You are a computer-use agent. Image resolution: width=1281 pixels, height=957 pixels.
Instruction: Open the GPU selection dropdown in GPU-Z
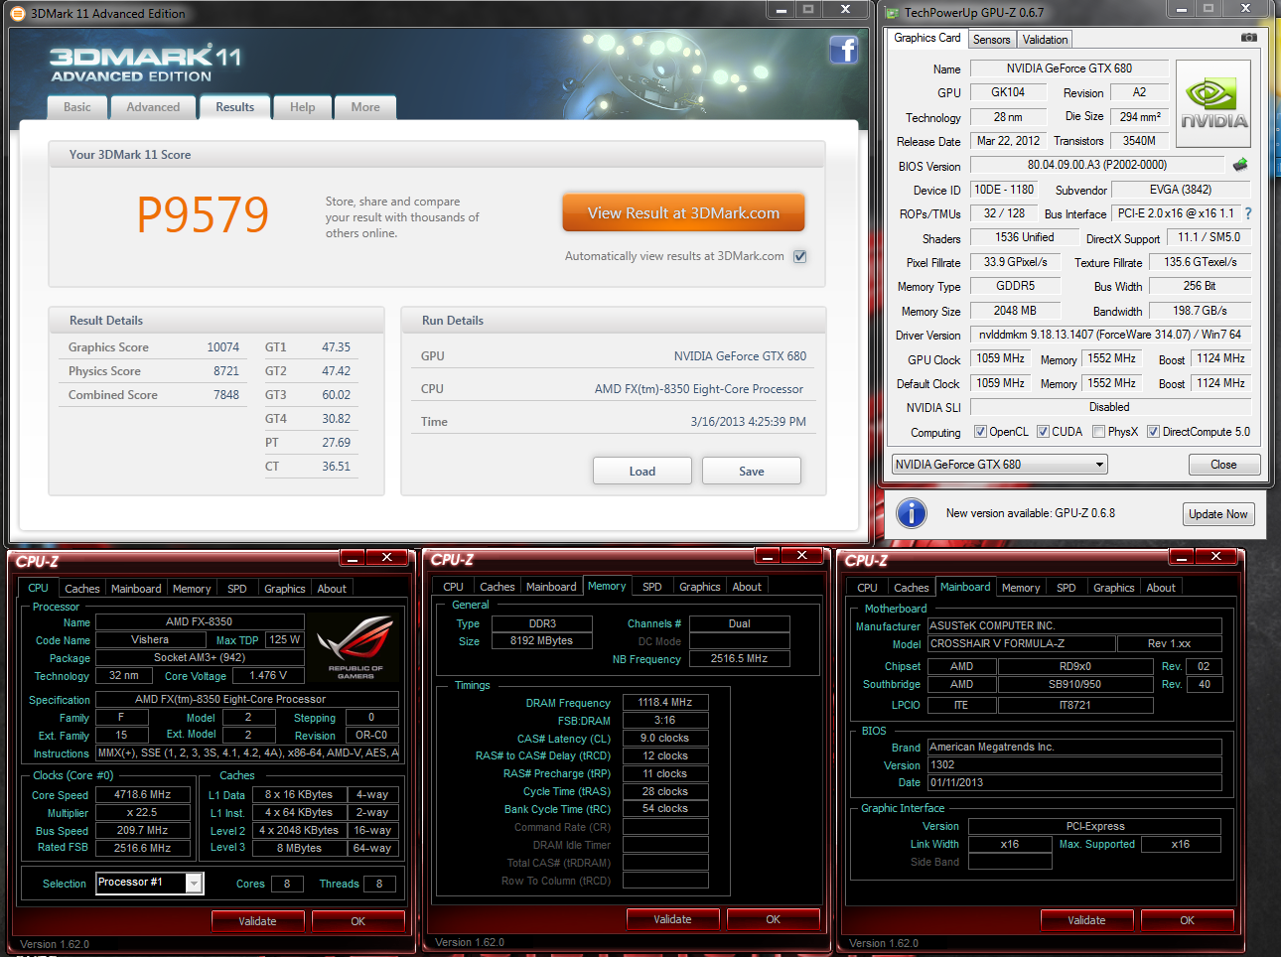[x=999, y=465]
